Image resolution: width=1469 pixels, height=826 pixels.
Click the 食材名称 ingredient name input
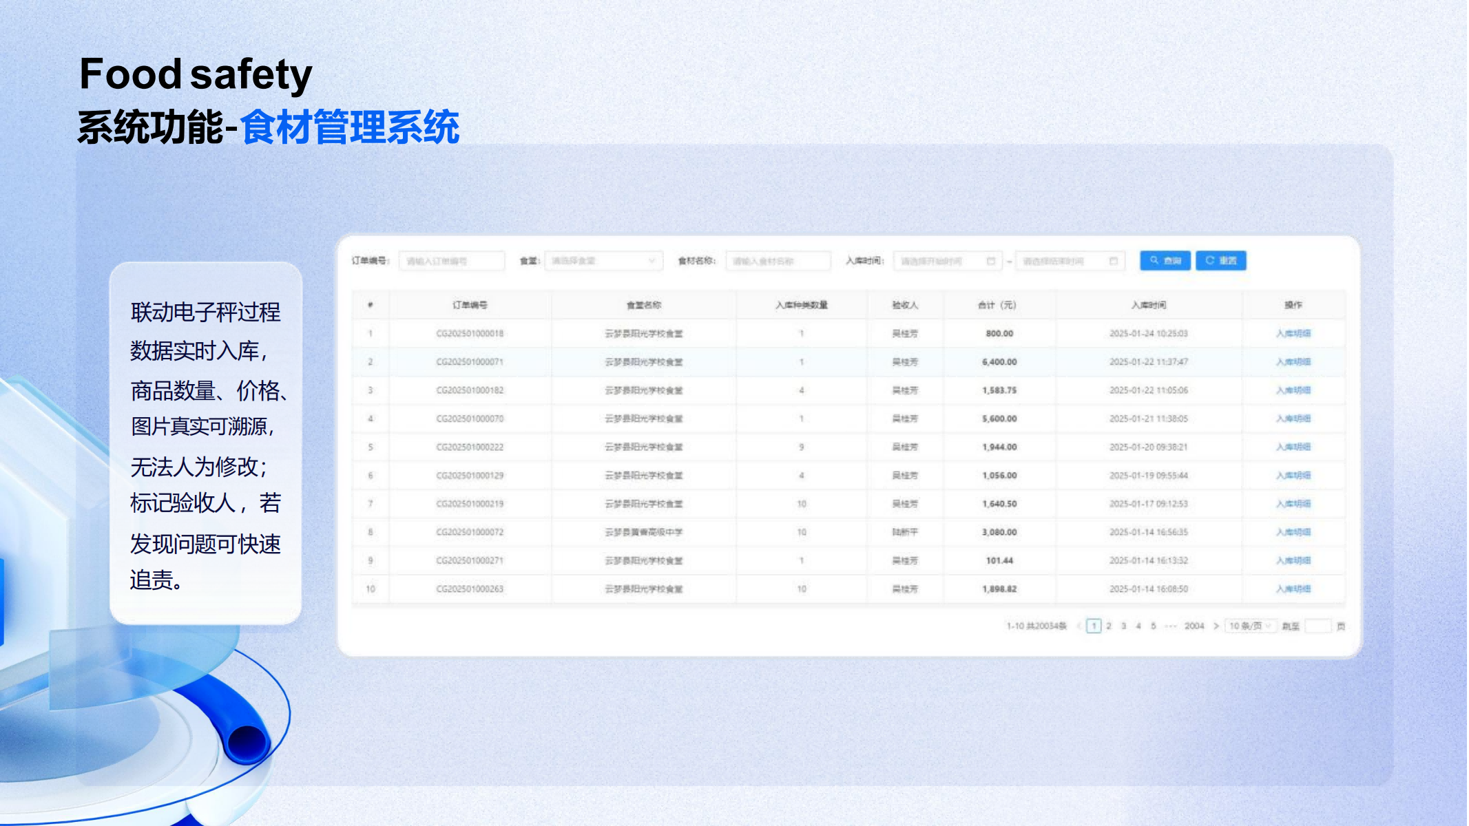[778, 261]
